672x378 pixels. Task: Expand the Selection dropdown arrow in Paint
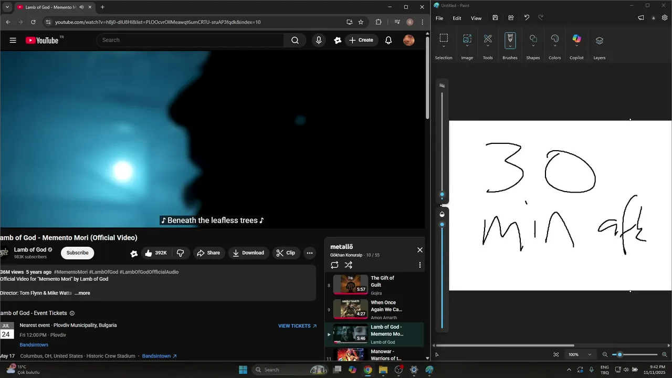444,47
